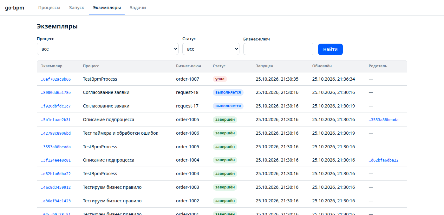Open parent link …3553a88beada in Родитель column
Viewport: 444px width, 215px height.
[383, 120]
